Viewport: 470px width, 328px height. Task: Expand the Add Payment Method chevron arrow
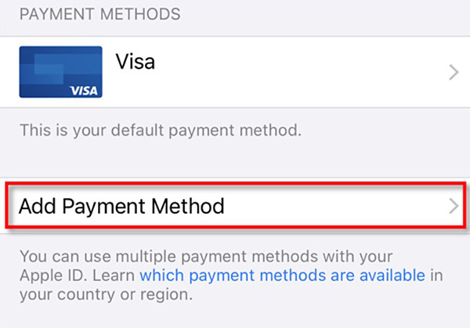(x=454, y=207)
